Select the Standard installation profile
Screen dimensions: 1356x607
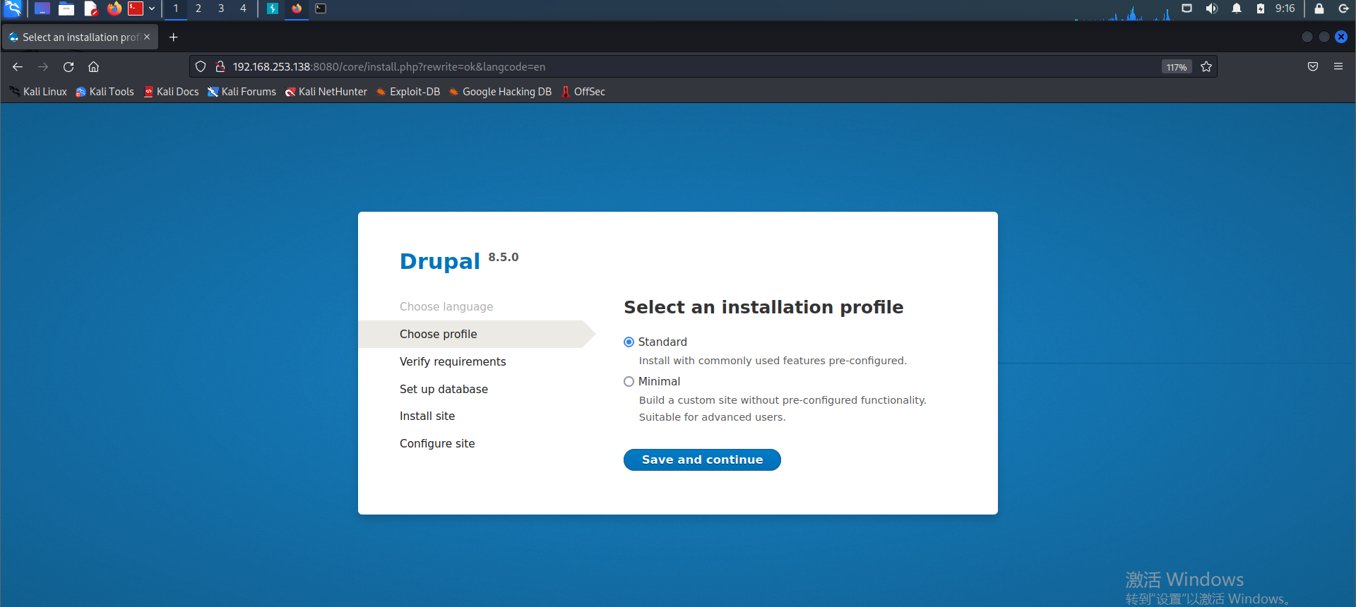(629, 342)
